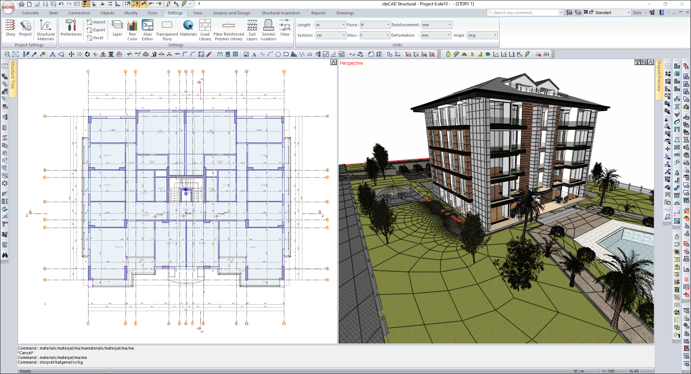
Task: Open the Story settings tool
Action: click(10, 28)
